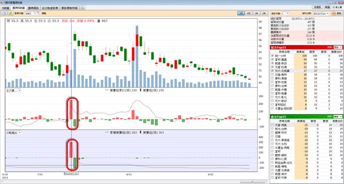Image resolution: width=344 pixels, height=184 pixels.
Task: Switch to the third tab
Action: [33, 8]
